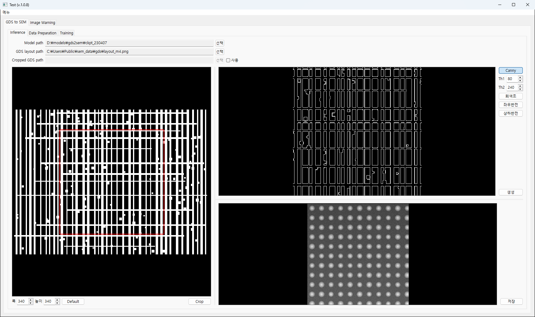The image size is (535, 317).
Task: Click the Th1 value field
Action: point(512,79)
